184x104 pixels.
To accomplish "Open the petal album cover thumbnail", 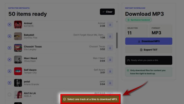I will point(18,83).
